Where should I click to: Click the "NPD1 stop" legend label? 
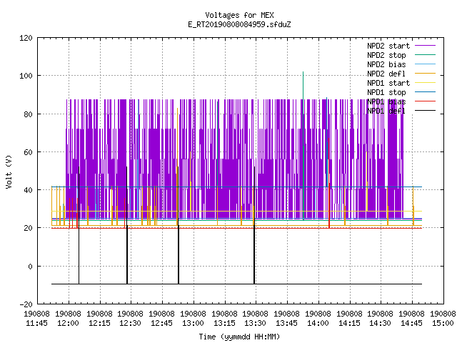[386, 92]
